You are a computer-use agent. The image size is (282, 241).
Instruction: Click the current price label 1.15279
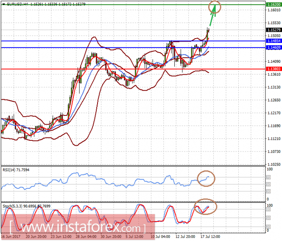[273, 30]
